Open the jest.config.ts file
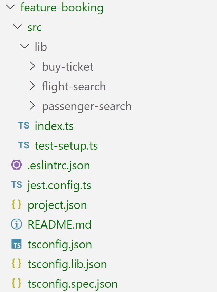Viewport: 217px width, 292px height. (59, 186)
